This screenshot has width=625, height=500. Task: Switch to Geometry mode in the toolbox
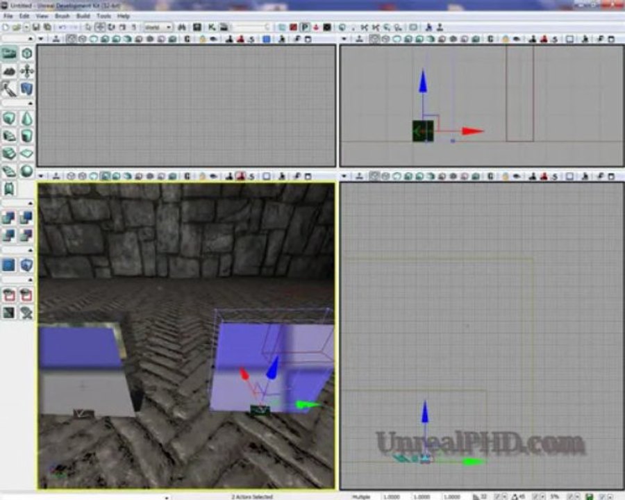[26, 53]
